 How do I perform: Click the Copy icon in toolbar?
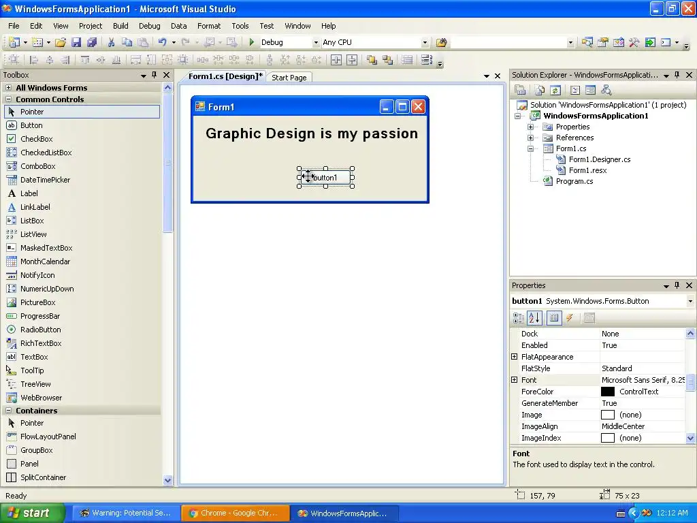pyautogui.click(x=127, y=42)
